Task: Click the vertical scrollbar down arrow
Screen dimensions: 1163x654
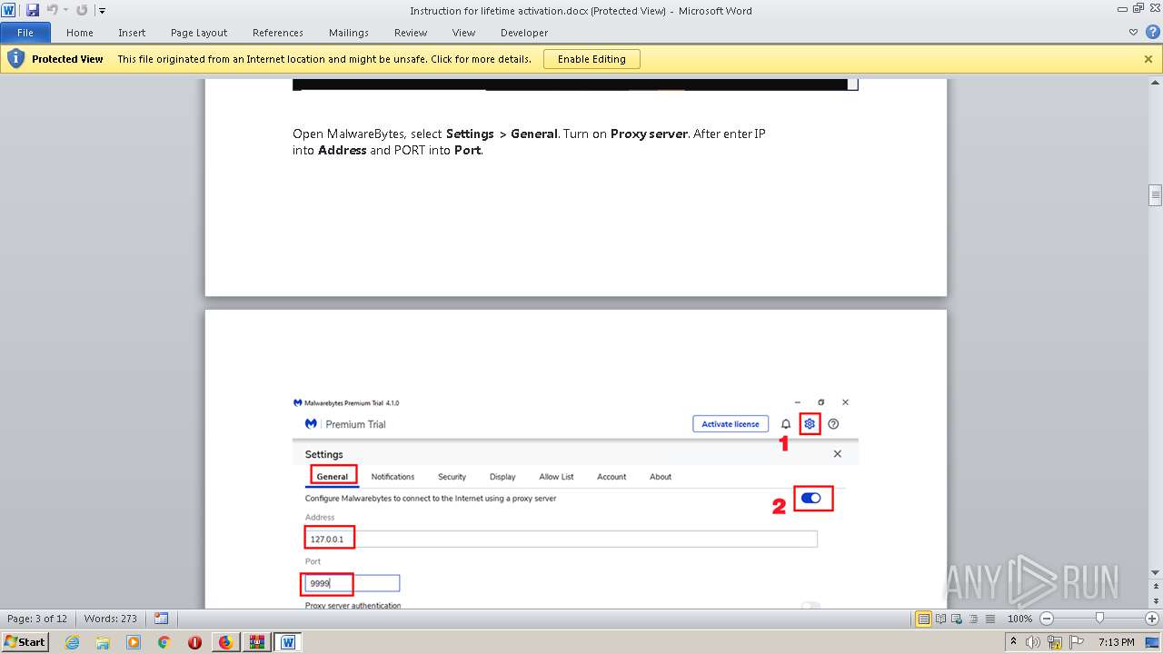Action: (x=1155, y=571)
